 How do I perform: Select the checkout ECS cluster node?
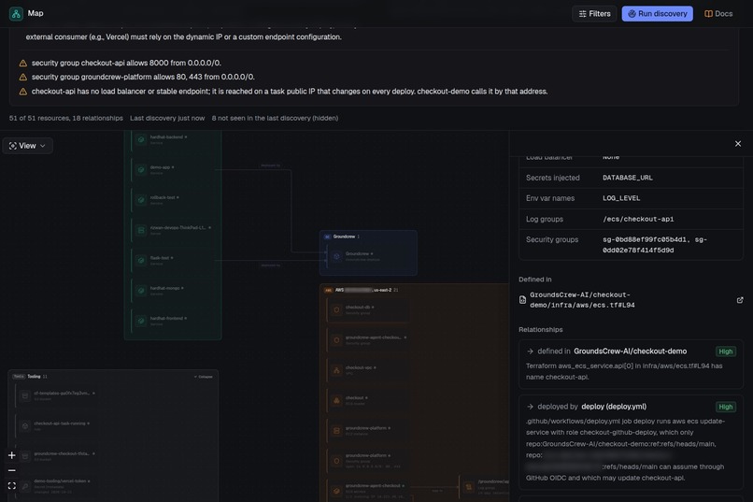click(369, 401)
